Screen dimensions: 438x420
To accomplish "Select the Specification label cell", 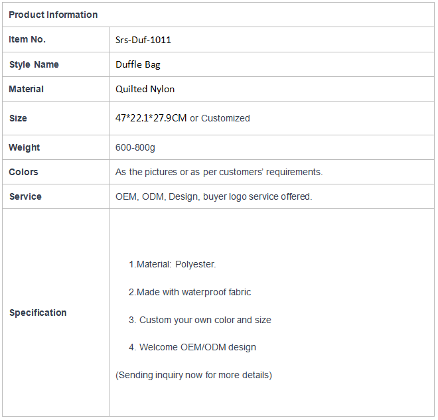I will click(x=56, y=313).
